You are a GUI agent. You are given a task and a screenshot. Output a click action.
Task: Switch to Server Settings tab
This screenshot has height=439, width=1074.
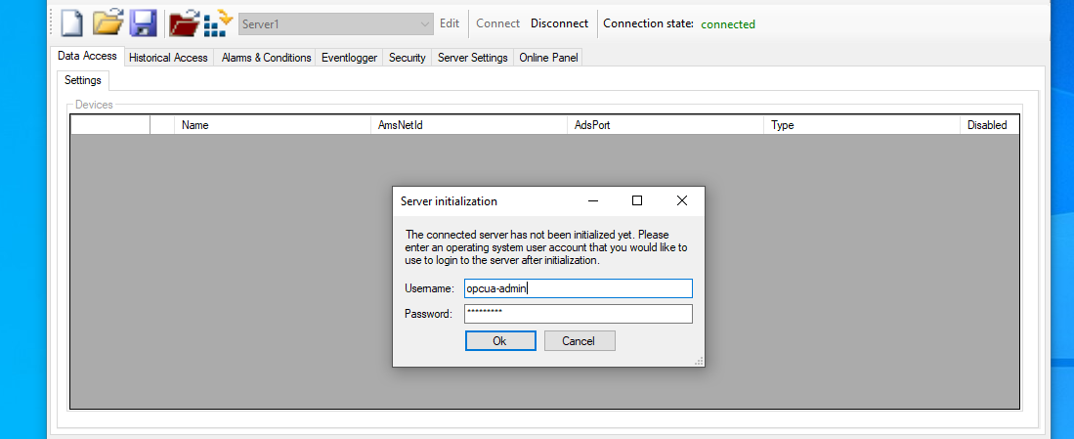473,59
